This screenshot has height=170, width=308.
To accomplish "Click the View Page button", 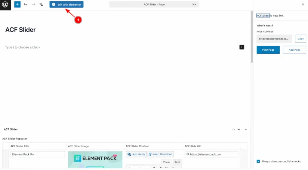I will tap(268, 50).
